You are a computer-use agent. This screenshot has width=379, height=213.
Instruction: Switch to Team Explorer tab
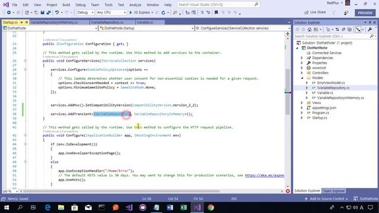(333, 191)
